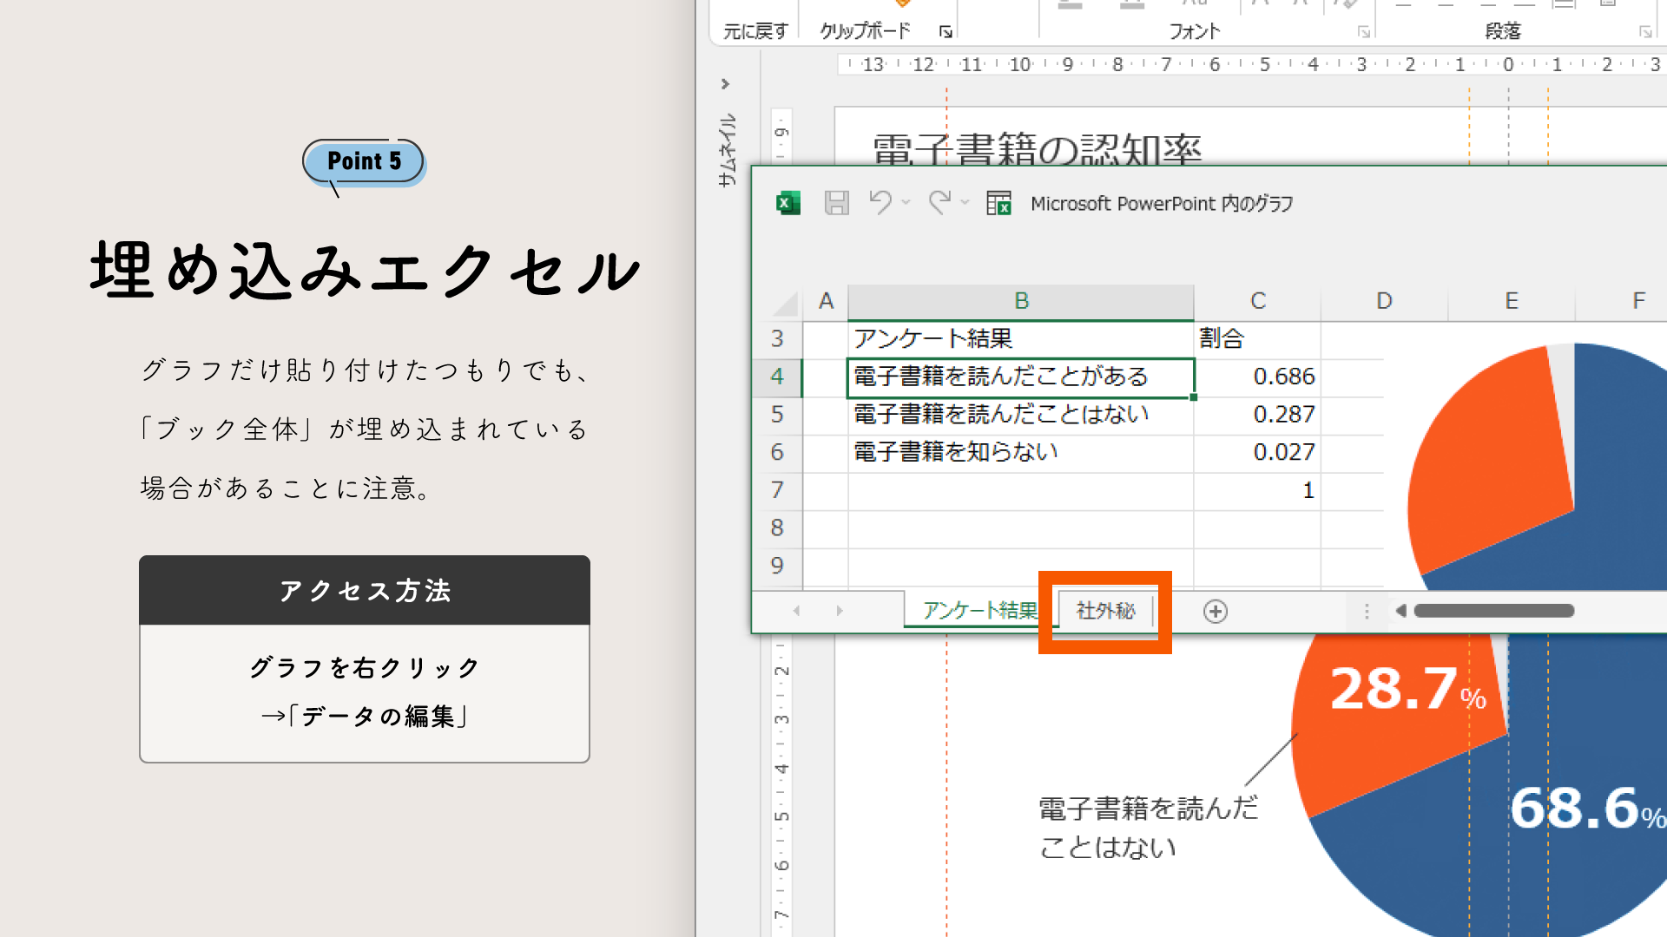The height and width of the screenshot is (937, 1667).
Task: Click the Save icon in chart data window
Action: 836,203
